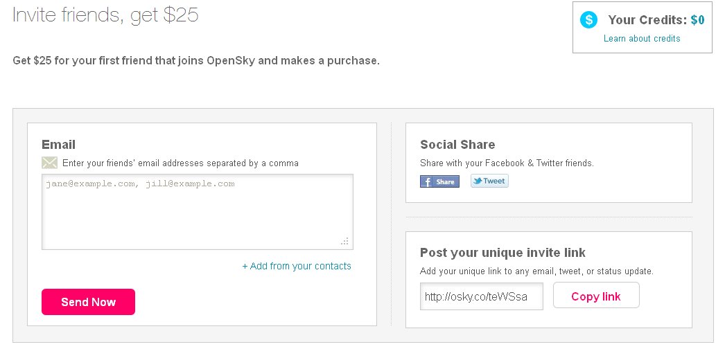
Task: Click the Social Share section heading
Action: [x=457, y=145]
